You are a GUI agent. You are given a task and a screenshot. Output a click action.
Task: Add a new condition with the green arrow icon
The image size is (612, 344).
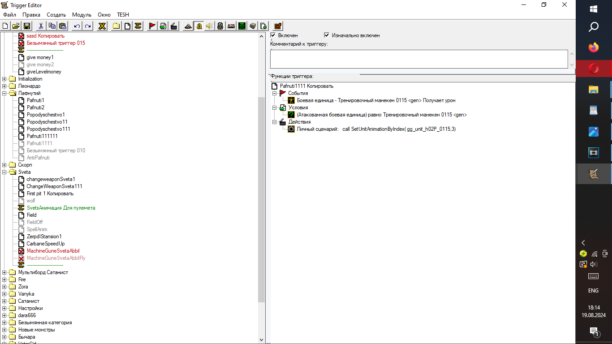(163, 26)
